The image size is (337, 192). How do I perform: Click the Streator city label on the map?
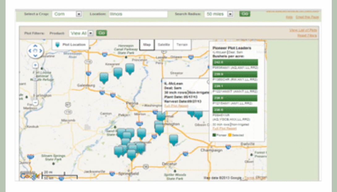177,73
